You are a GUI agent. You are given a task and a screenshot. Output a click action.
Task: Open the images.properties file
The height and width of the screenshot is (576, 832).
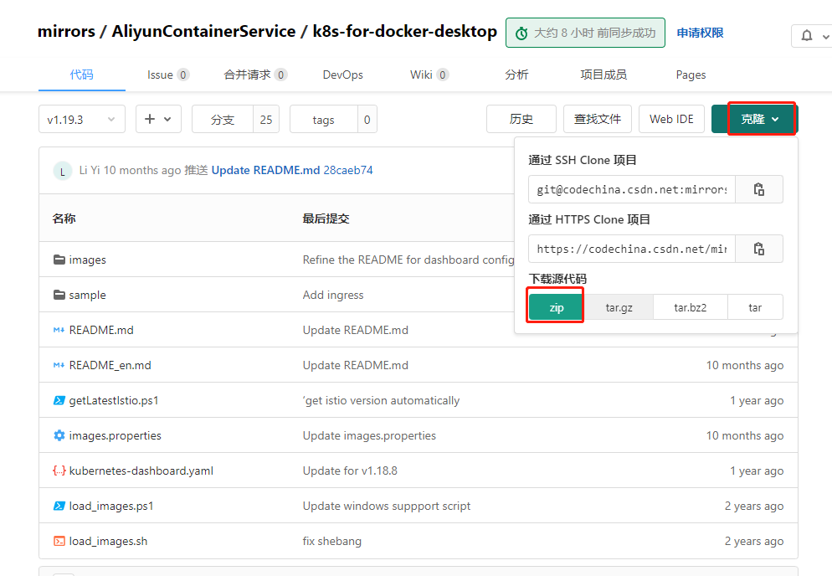tap(116, 435)
